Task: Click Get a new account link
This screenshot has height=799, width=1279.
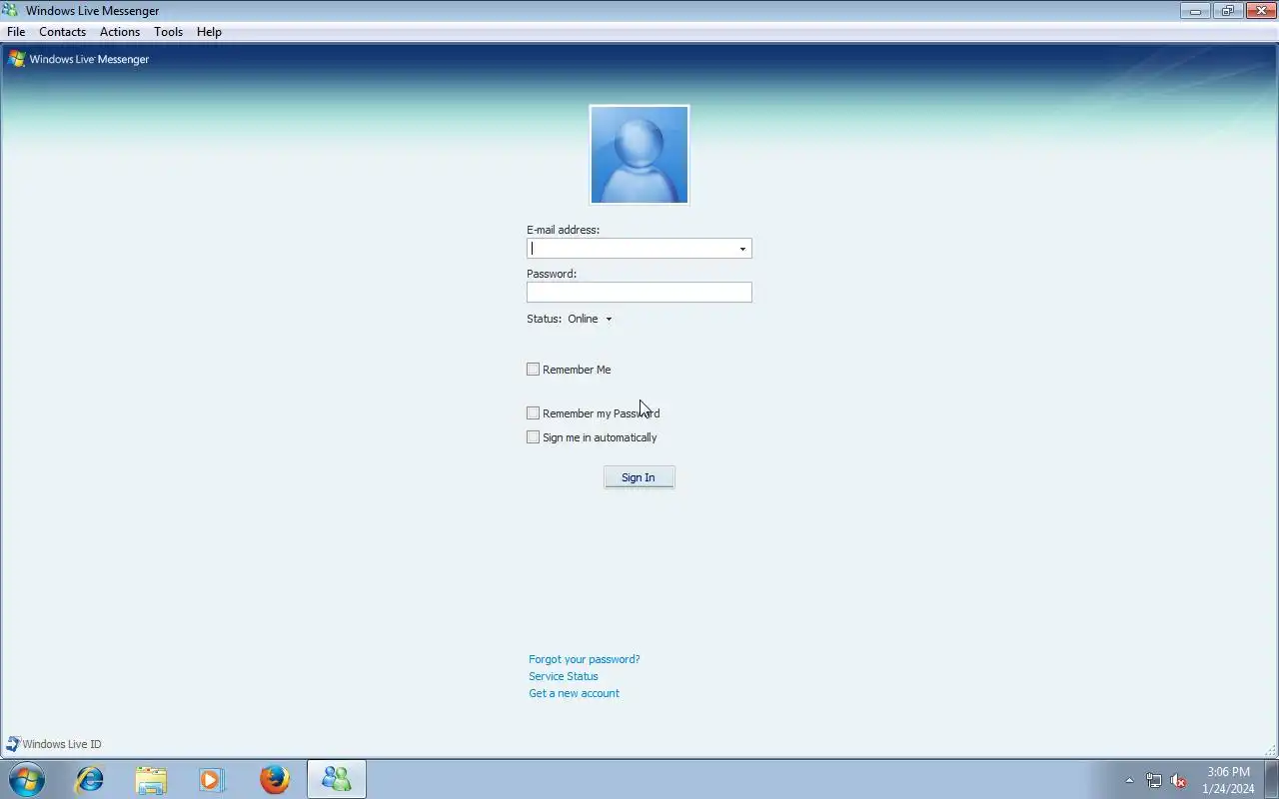Action: pos(574,693)
